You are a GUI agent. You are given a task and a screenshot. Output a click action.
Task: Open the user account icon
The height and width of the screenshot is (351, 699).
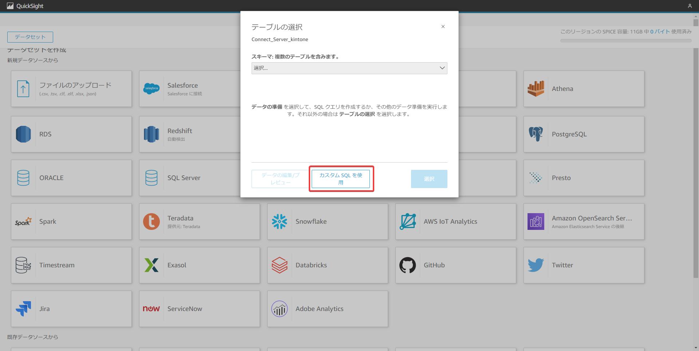(690, 6)
